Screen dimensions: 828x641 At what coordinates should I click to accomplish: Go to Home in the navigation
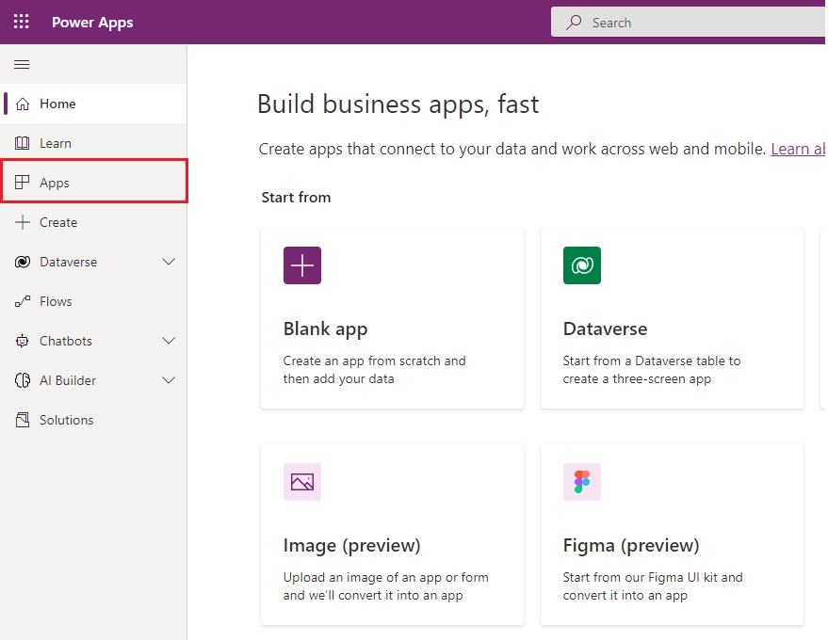(x=93, y=104)
